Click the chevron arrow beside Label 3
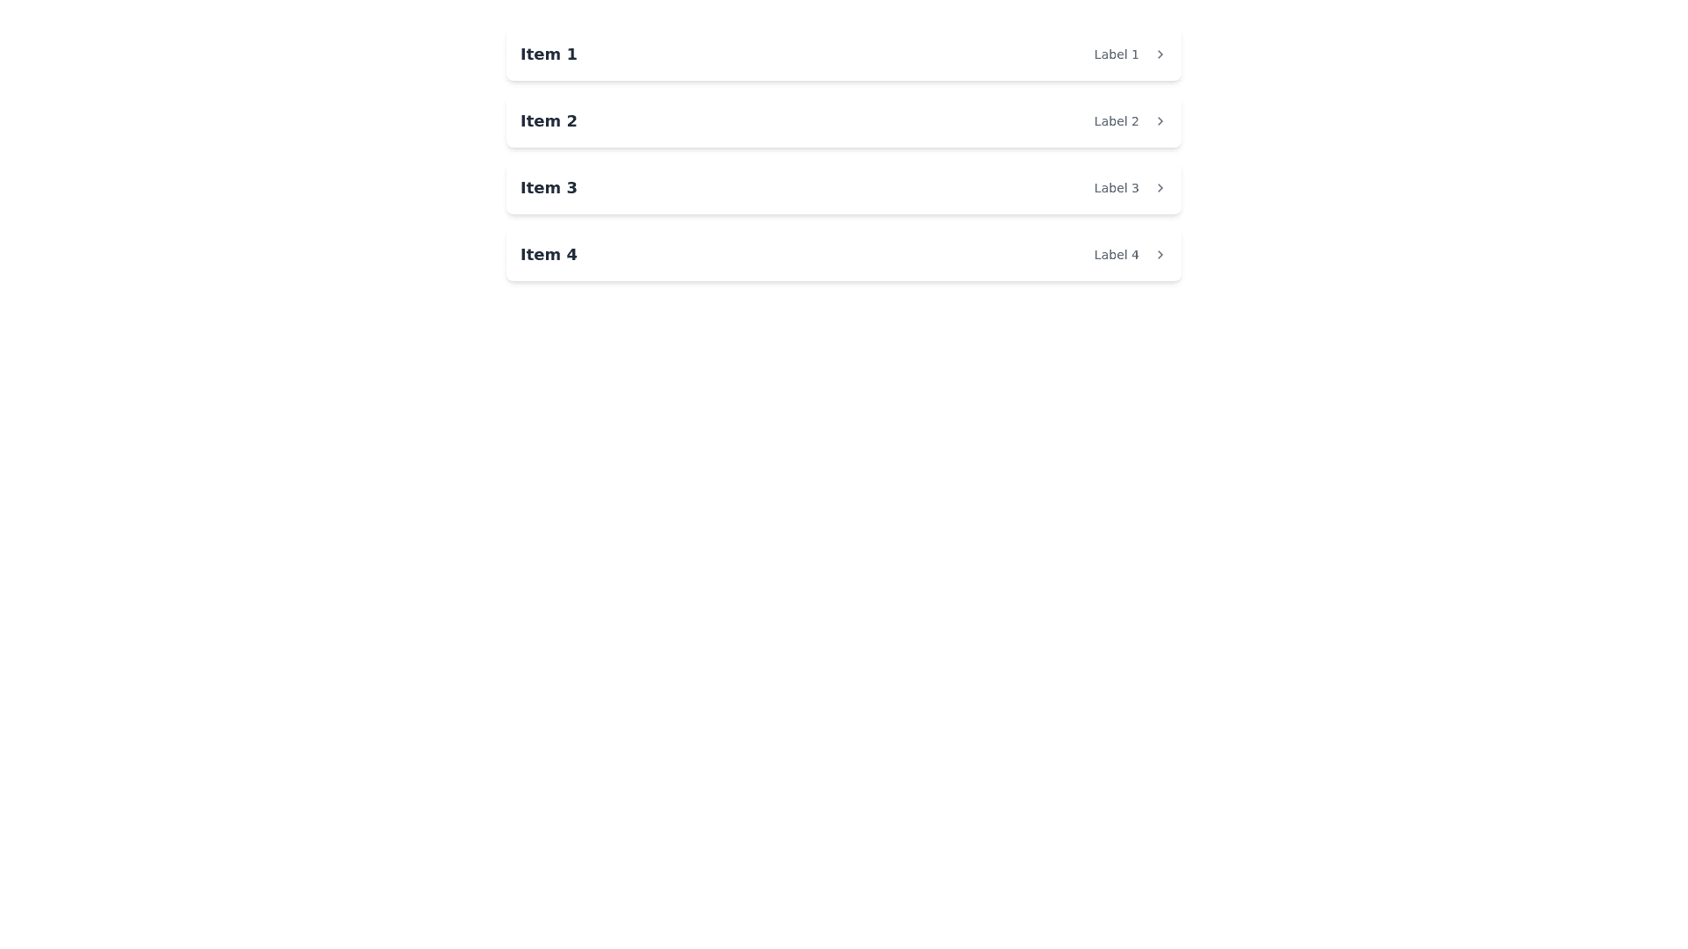Image resolution: width=1688 pixels, height=949 pixels. [x=1160, y=188]
